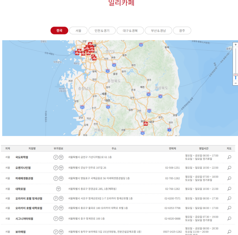Click phone number 02-785-1282
Image resolution: width=238 pixels, height=235 pixels.
click(173, 178)
